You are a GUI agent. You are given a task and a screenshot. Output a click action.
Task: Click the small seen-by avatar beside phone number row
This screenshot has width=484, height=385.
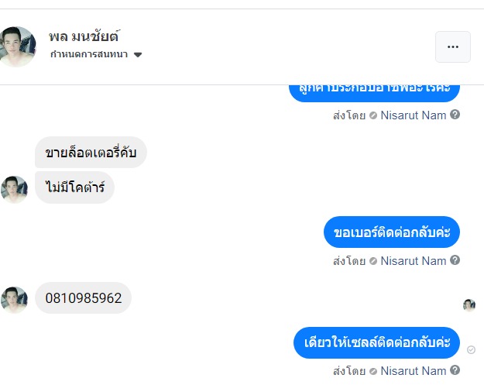tap(469, 304)
